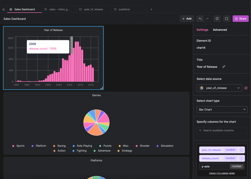Toggle Platform in the Genres legend
The image size is (251, 179).
[x=39, y=146]
